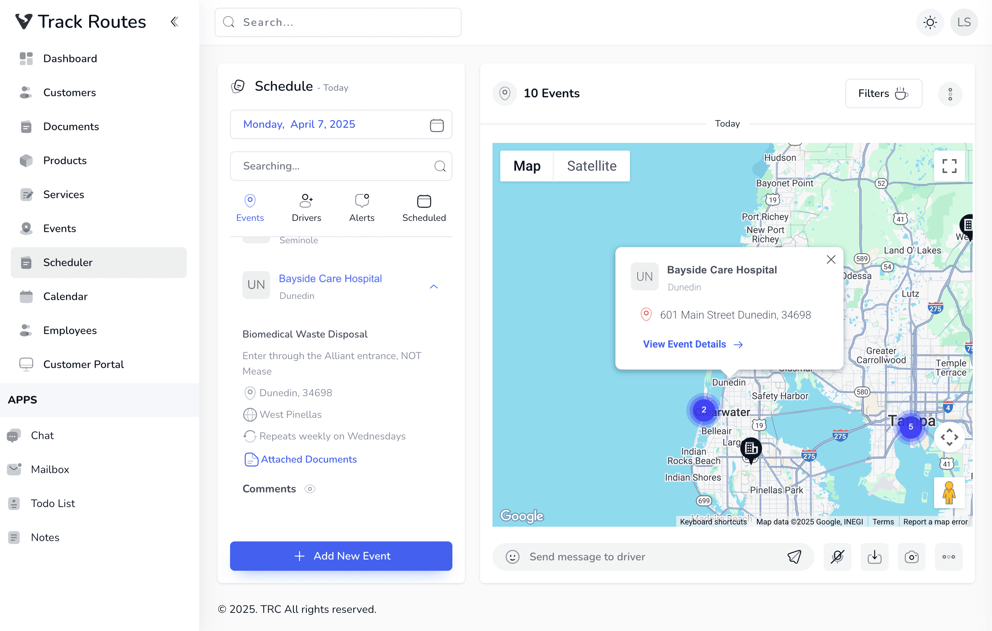Open events panel three-dot menu

[x=950, y=94]
